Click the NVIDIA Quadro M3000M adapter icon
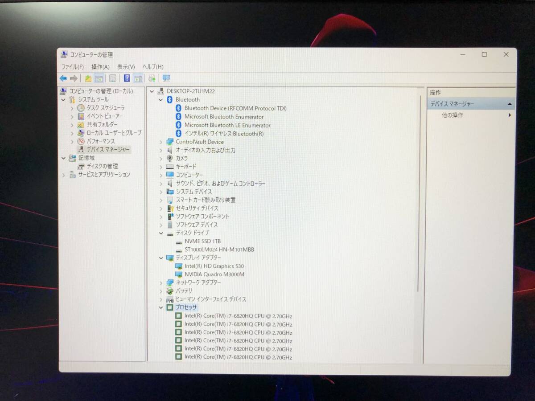Image resolution: width=535 pixels, height=401 pixels. pyautogui.click(x=179, y=274)
